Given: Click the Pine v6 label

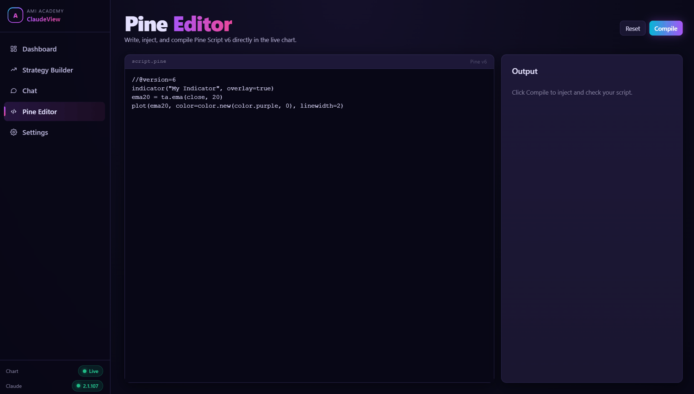Looking at the screenshot, I should coord(478,61).
